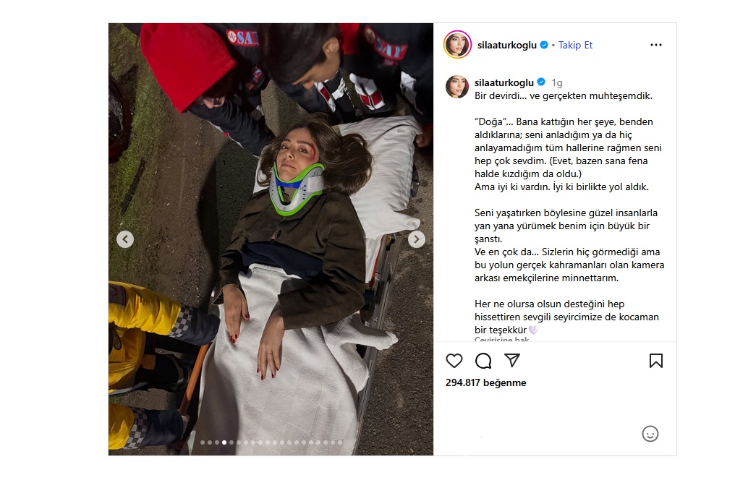
Task: Click the verified badge beside header username
Action: pos(544,45)
